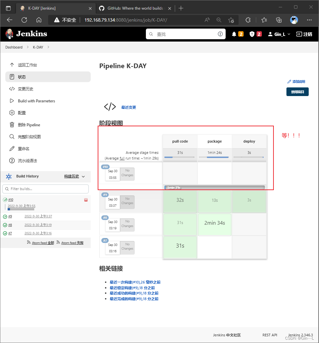Click the browser profile avatar

point(294,20)
